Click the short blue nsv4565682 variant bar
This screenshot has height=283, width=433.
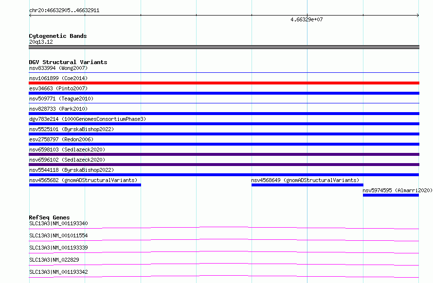coord(85,185)
